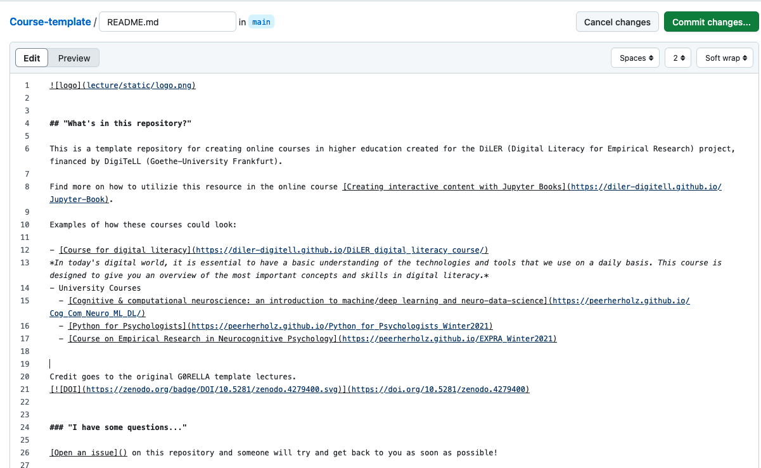Switch to the Preview tab
The width and height of the screenshot is (761, 468).
coord(74,58)
